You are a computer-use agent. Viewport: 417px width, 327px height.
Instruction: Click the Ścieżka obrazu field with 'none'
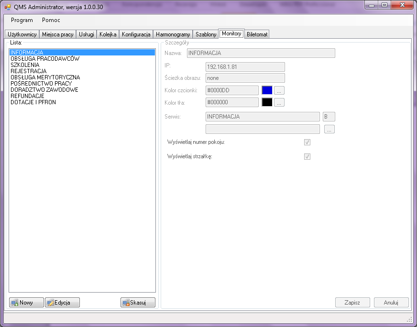[x=245, y=78]
